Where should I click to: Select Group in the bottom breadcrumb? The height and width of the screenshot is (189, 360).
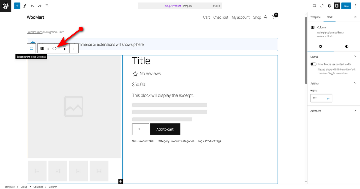24,187
